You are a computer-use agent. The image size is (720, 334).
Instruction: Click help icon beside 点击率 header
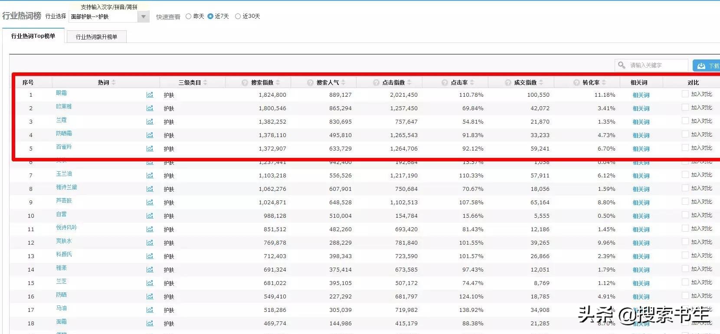(445, 82)
